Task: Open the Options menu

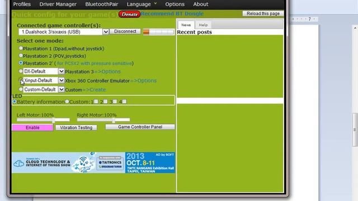Action: (175, 4)
